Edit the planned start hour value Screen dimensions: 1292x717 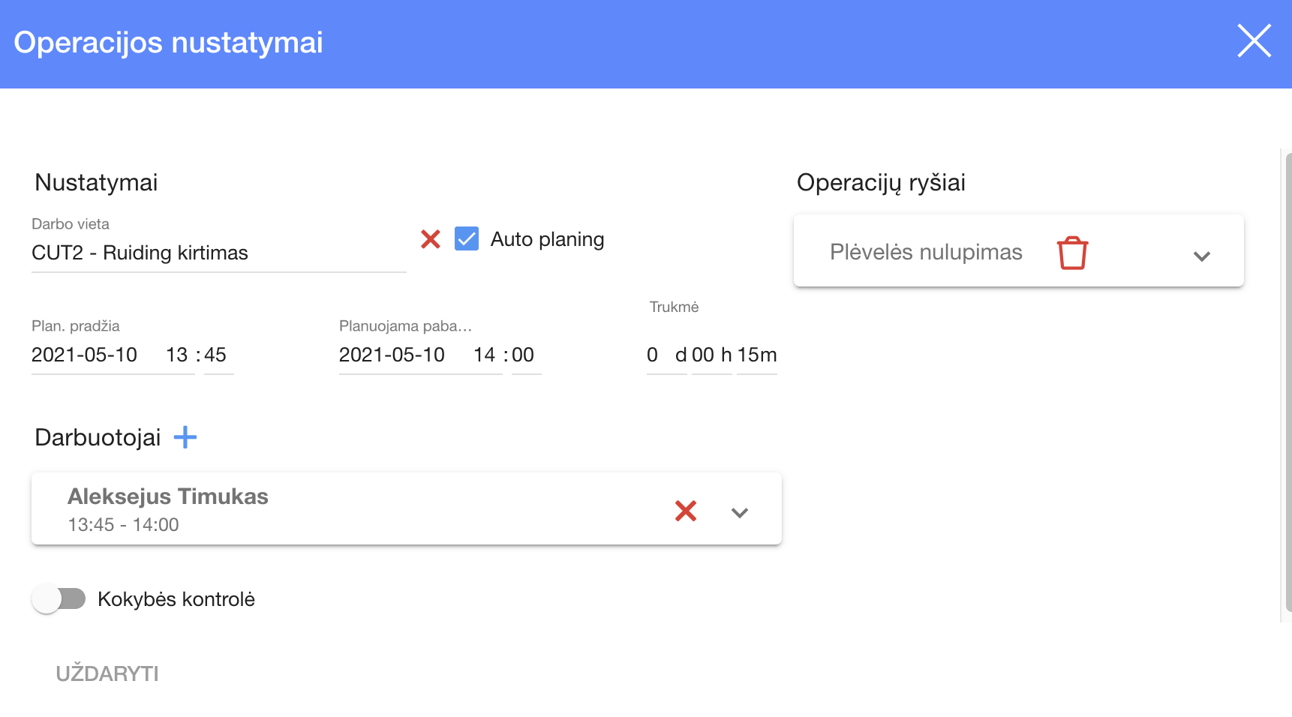point(177,355)
